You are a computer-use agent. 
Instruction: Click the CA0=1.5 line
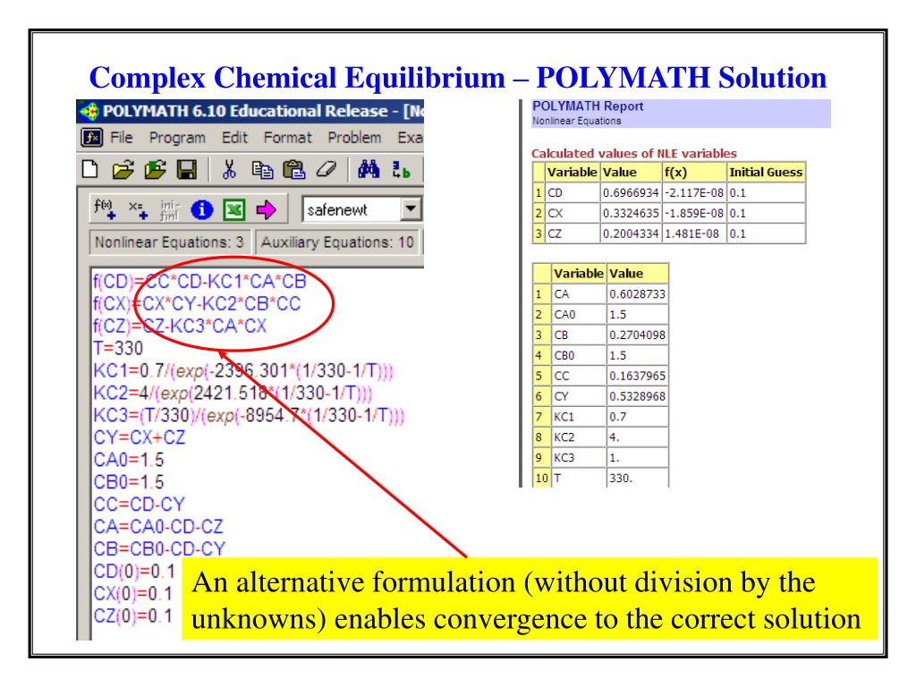click(129, 460)
